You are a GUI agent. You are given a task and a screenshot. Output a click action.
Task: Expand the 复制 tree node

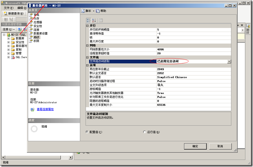[x=9, y=50]
